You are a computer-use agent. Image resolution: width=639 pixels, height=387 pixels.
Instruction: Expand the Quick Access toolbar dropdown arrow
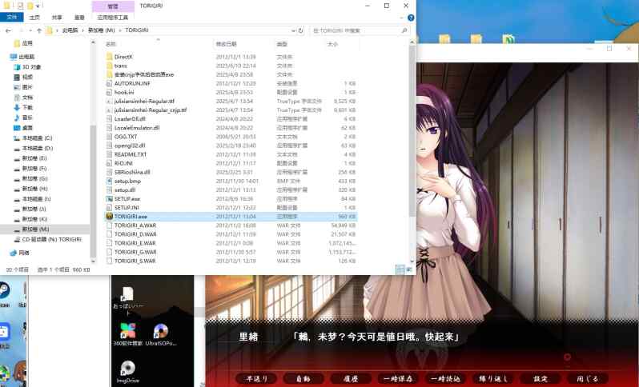[38, 6]
